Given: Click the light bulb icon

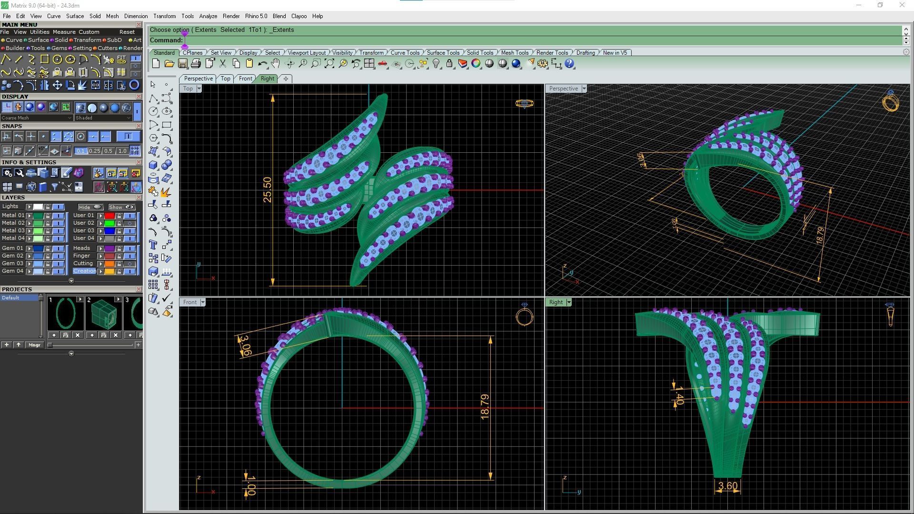Looking at the screenshot, I should [x=436, y=63].
